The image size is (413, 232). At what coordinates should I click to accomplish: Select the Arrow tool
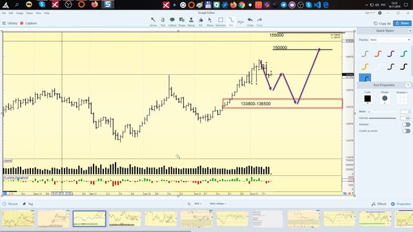[x=153, y=21]
